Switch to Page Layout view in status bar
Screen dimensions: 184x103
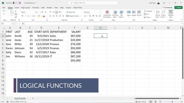pos(156,102)
